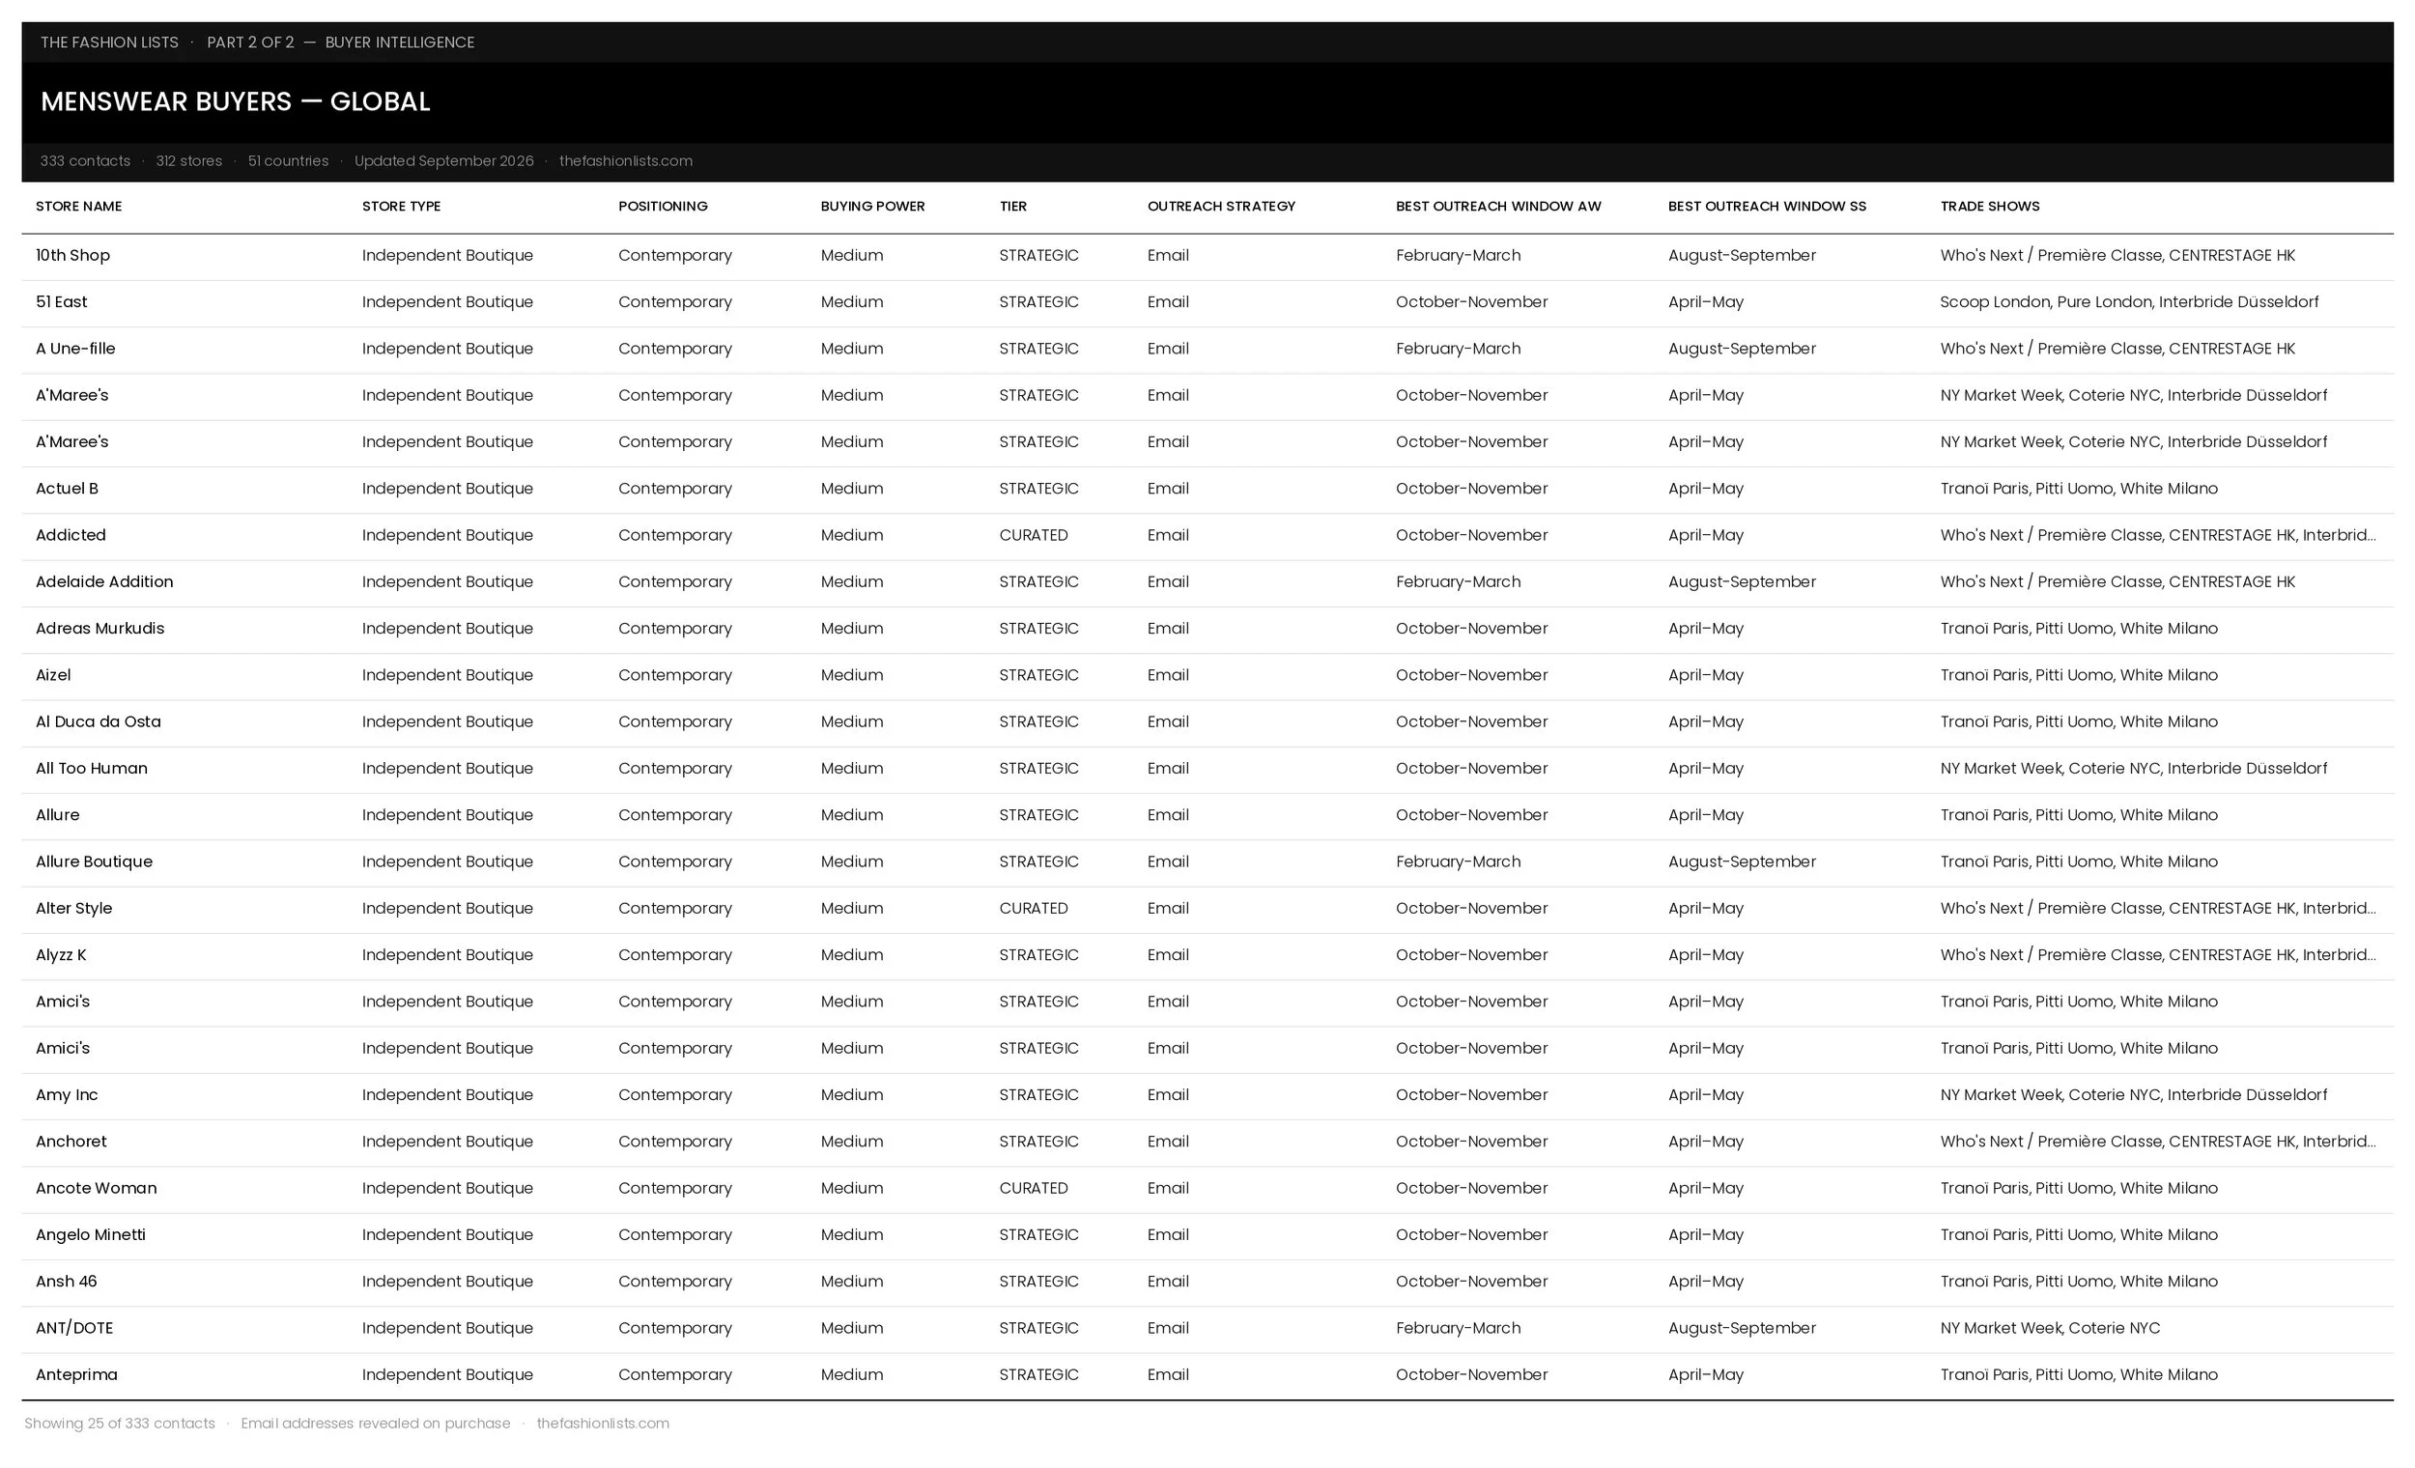Click the trade shows cell in the All Too Human row
2415x1468 pixels.
pyautogui.click(x=2134, y=769)
